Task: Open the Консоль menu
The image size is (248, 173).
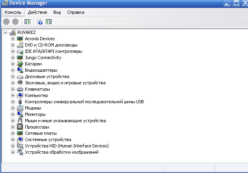Action: click(13, 12)
